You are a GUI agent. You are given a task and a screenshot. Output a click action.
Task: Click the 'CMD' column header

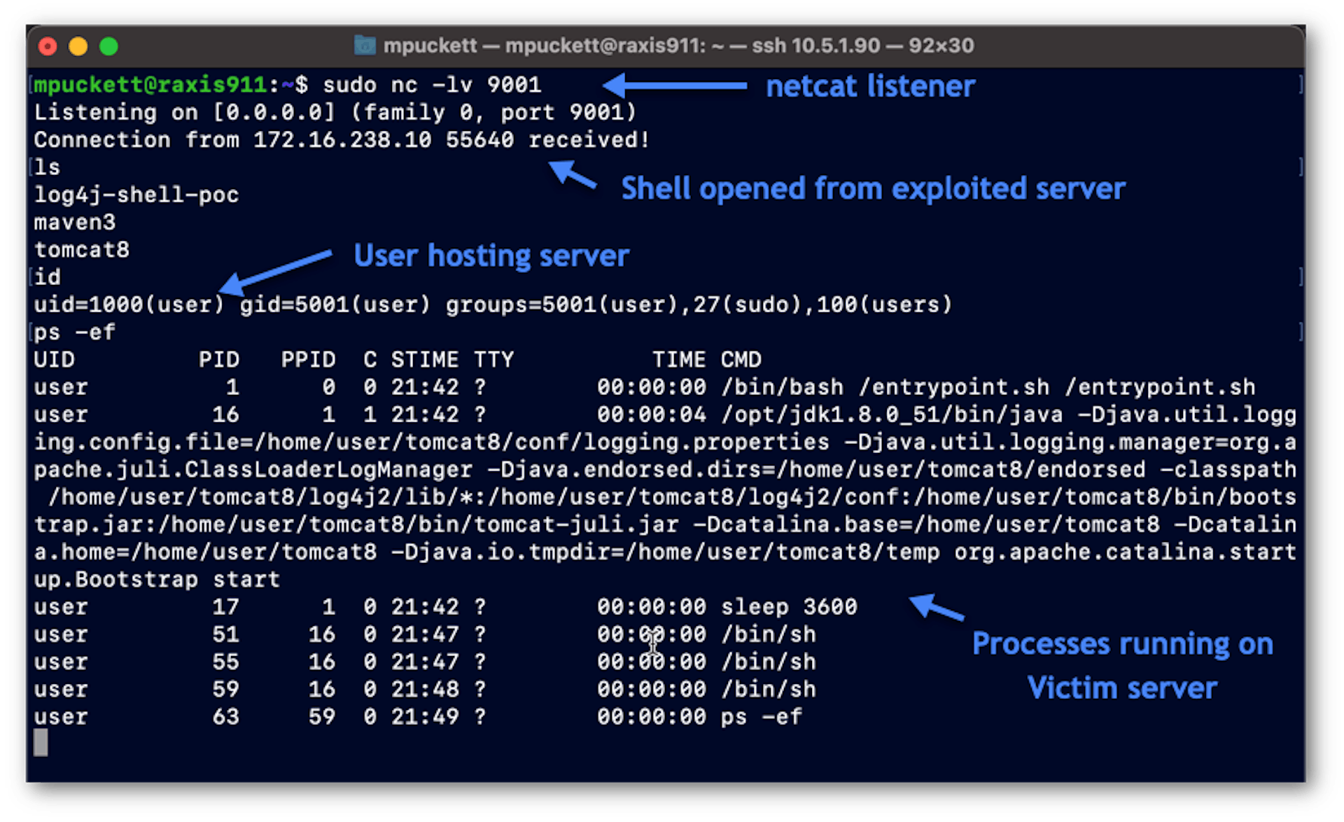tap(741, 359)
